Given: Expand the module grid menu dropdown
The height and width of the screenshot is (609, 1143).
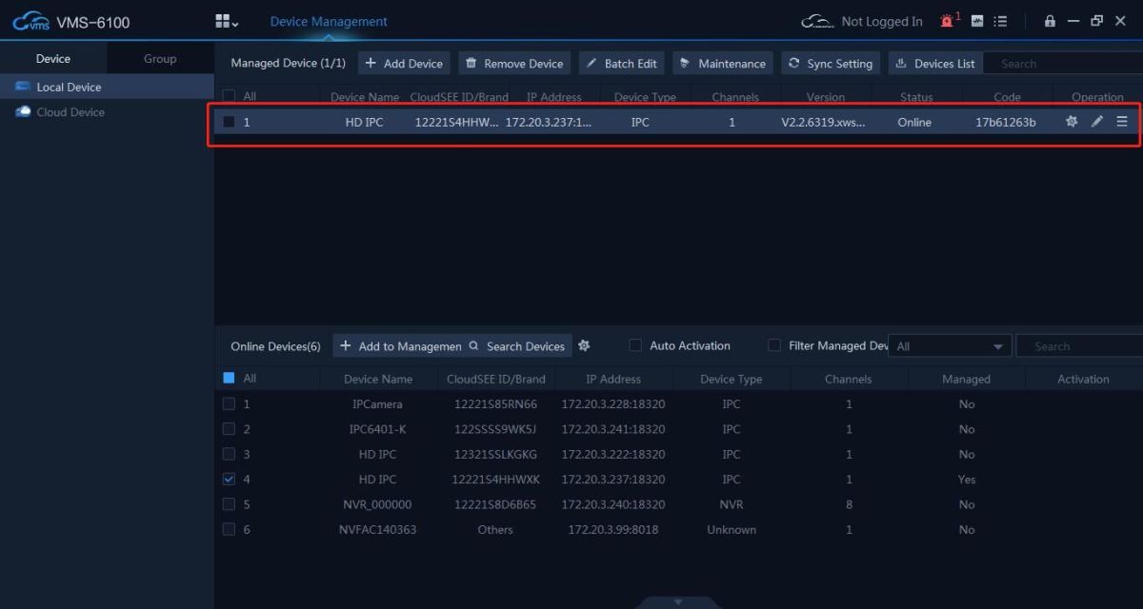Looking at the screenshot, I should tap(226, 21).
